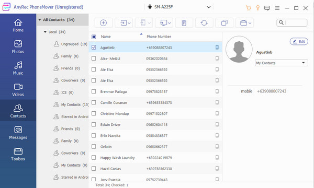Image resolution: width=314 pixels, height=188 pixels.
Task: Check the Brenmar Pailaga checkbox
Action: 94,91
